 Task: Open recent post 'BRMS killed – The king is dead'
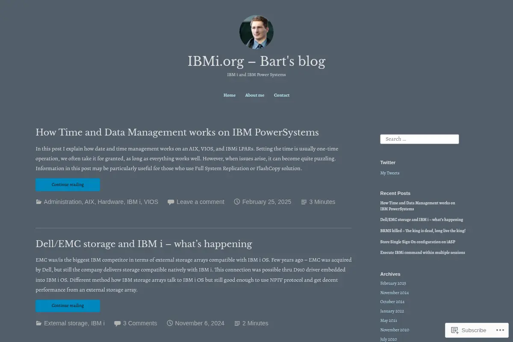pyautogui.click(x=423, y=231)
